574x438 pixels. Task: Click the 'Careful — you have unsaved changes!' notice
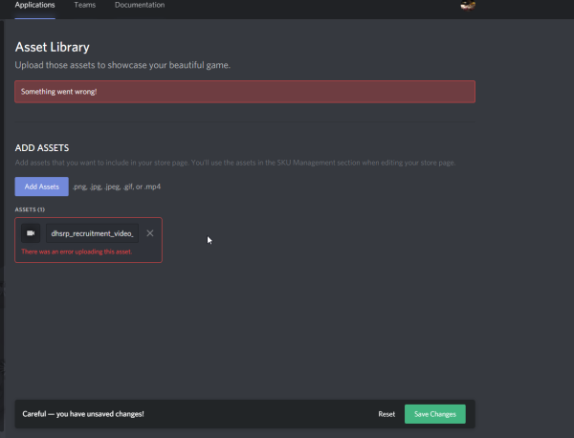click(83, 414)
